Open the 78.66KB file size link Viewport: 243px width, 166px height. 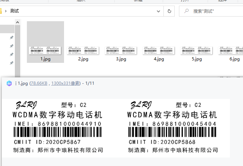tap(40, 83)
